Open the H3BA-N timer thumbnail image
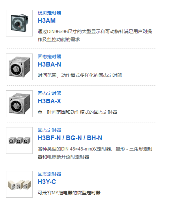The height and width of the screenshot is (201, 192). [x=19, y=67]
